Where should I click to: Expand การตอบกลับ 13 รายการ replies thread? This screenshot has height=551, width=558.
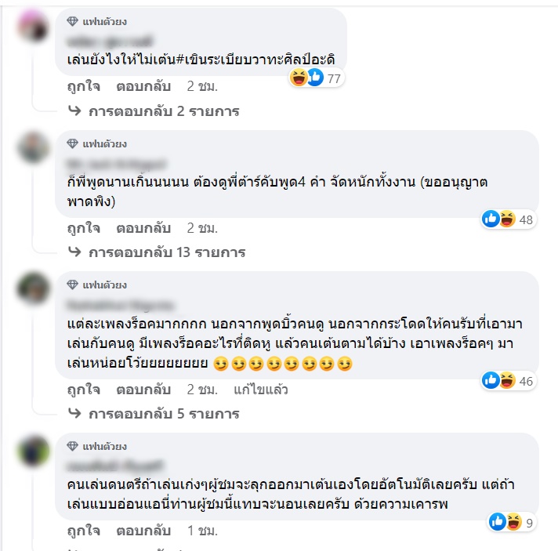coord(157,252)
